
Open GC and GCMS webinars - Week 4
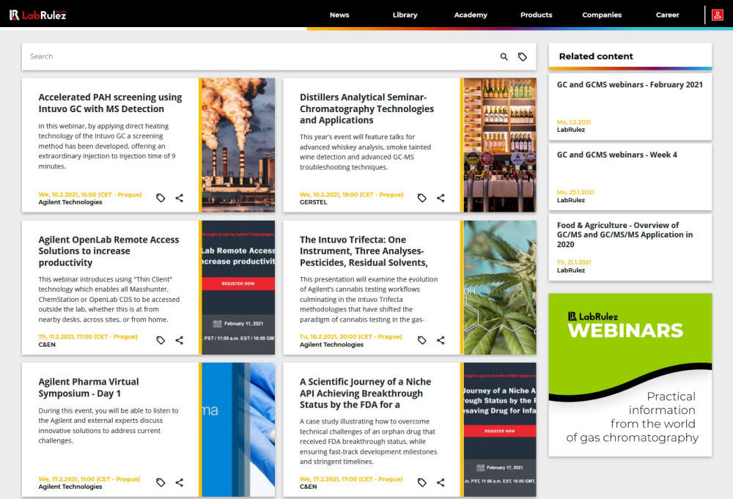[x=616, y=155]
